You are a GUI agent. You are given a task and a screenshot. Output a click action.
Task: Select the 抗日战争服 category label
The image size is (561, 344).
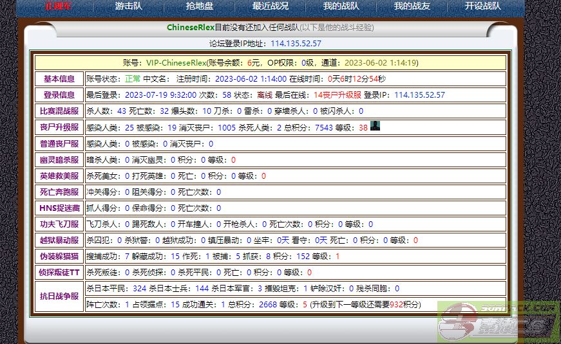59,296
